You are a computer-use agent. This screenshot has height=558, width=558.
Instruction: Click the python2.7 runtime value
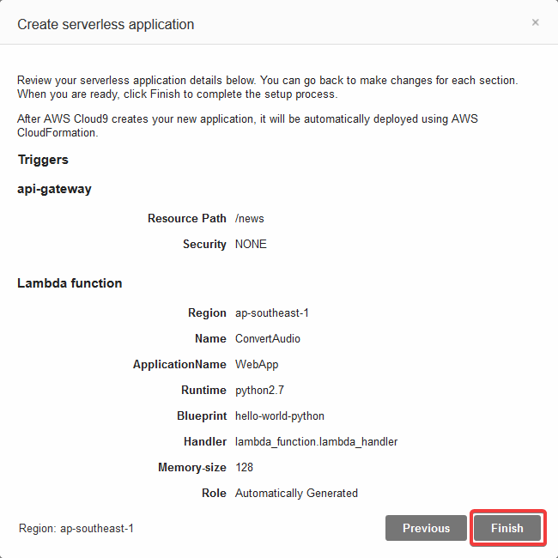coord(259,391)
